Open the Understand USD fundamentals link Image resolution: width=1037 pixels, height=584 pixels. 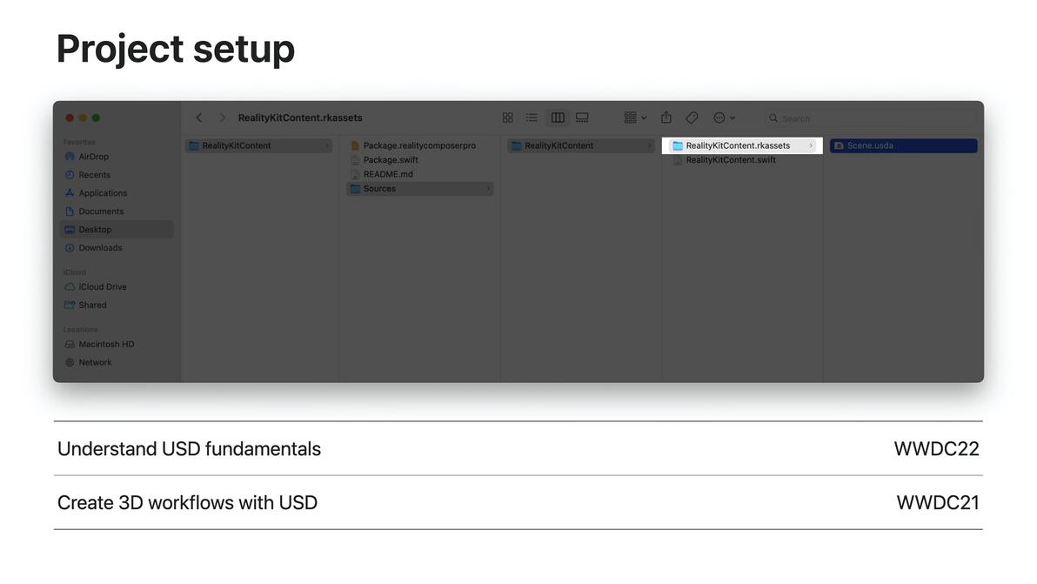click(189, 449)
